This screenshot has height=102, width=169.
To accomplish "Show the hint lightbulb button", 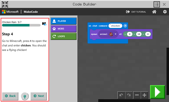I will coord(25,96).
